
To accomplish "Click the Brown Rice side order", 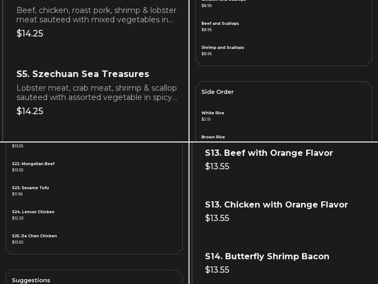I will [212, 137].
